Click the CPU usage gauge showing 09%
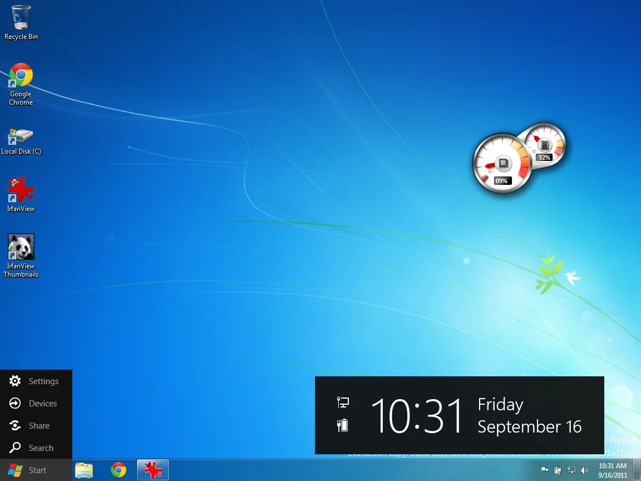This screenshot has height=481, width=641. coord(502,163)
